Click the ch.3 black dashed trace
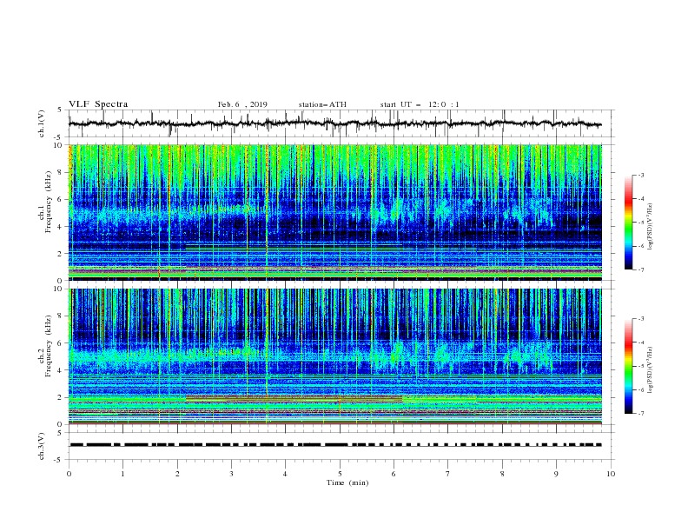 (335, 445)
